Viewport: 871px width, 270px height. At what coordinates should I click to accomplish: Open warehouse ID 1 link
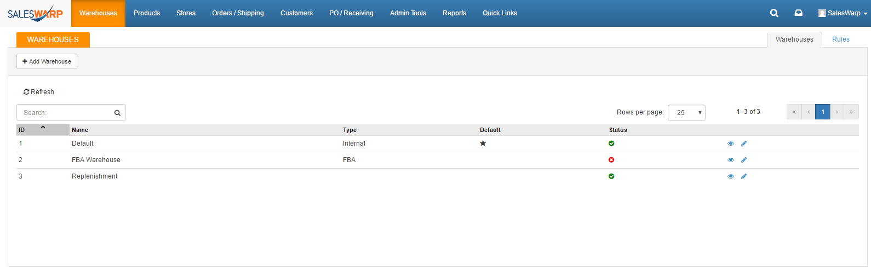(20, 143)
